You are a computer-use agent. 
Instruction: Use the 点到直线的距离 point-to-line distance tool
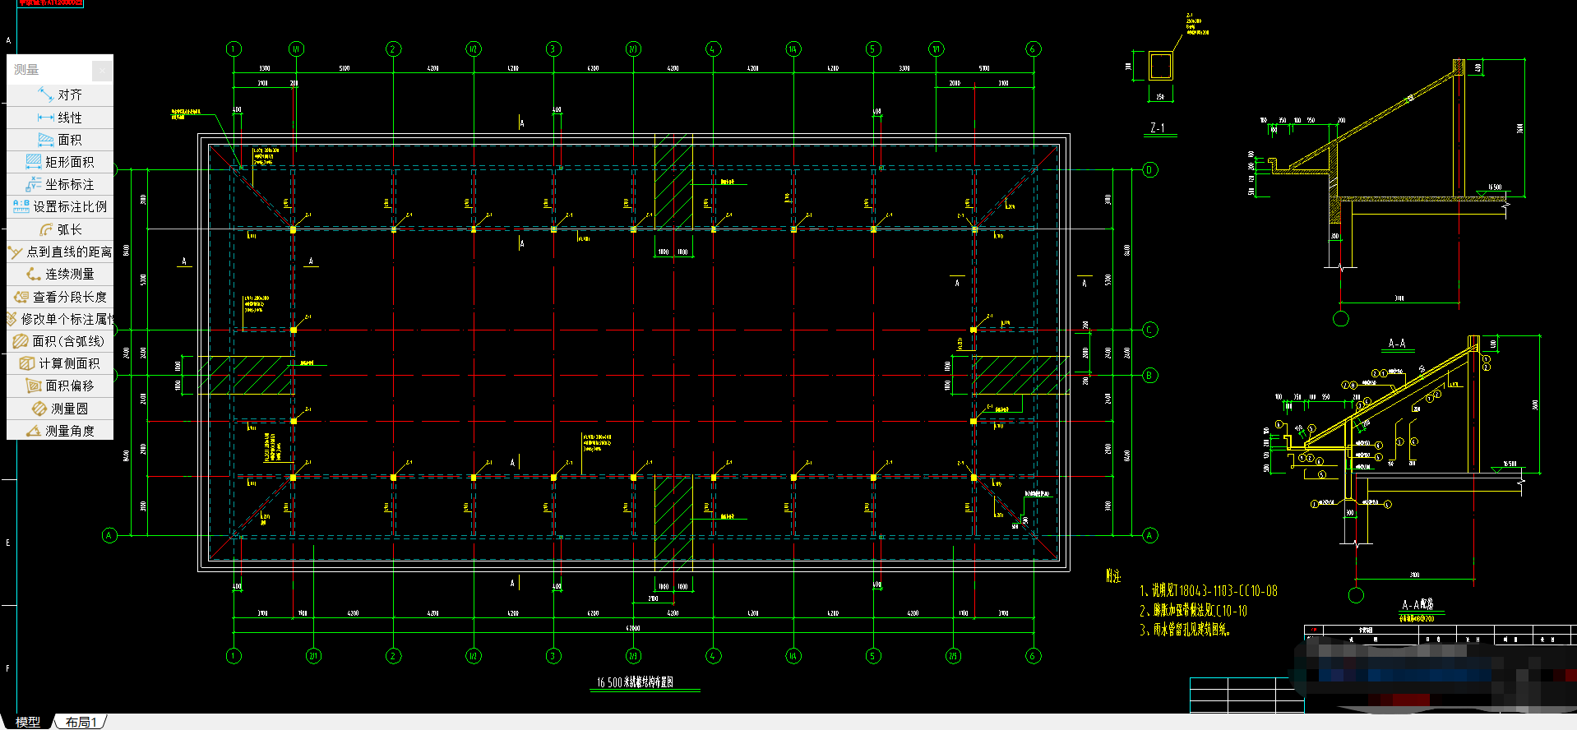point(60,252)
